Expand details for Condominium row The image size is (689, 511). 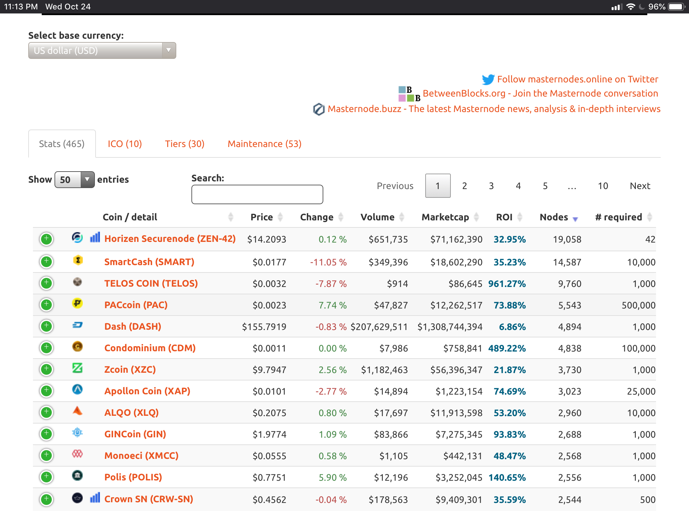click(46, 348)
